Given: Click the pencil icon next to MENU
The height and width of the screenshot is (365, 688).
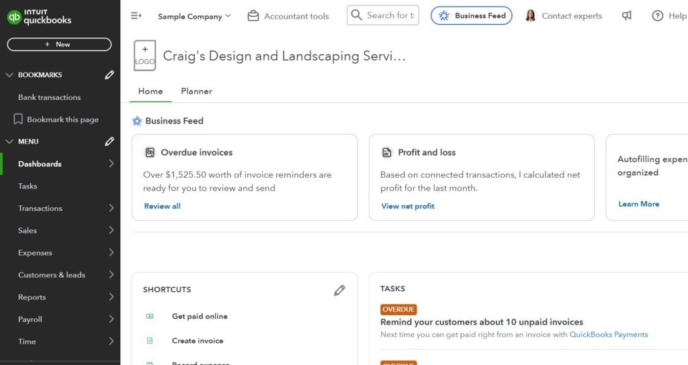Looking at the screenshot, I should [x=110, y=142].
